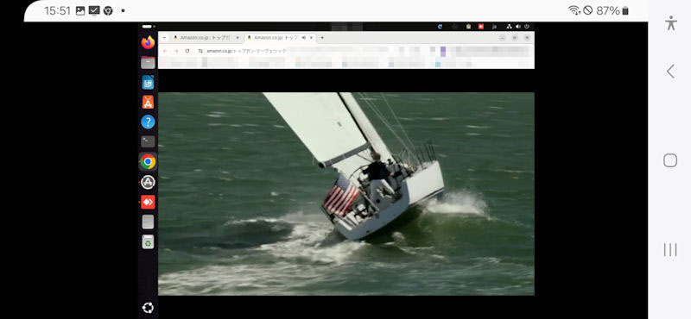Open the Help question mark icon
691x319 pixels.
tap(148, 122)
